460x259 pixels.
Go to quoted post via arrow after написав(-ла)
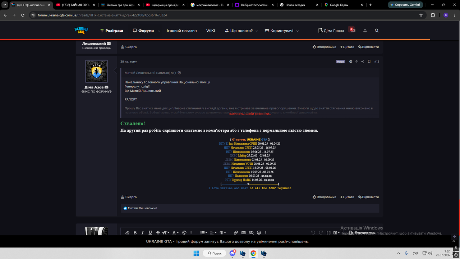coord(179,73)
